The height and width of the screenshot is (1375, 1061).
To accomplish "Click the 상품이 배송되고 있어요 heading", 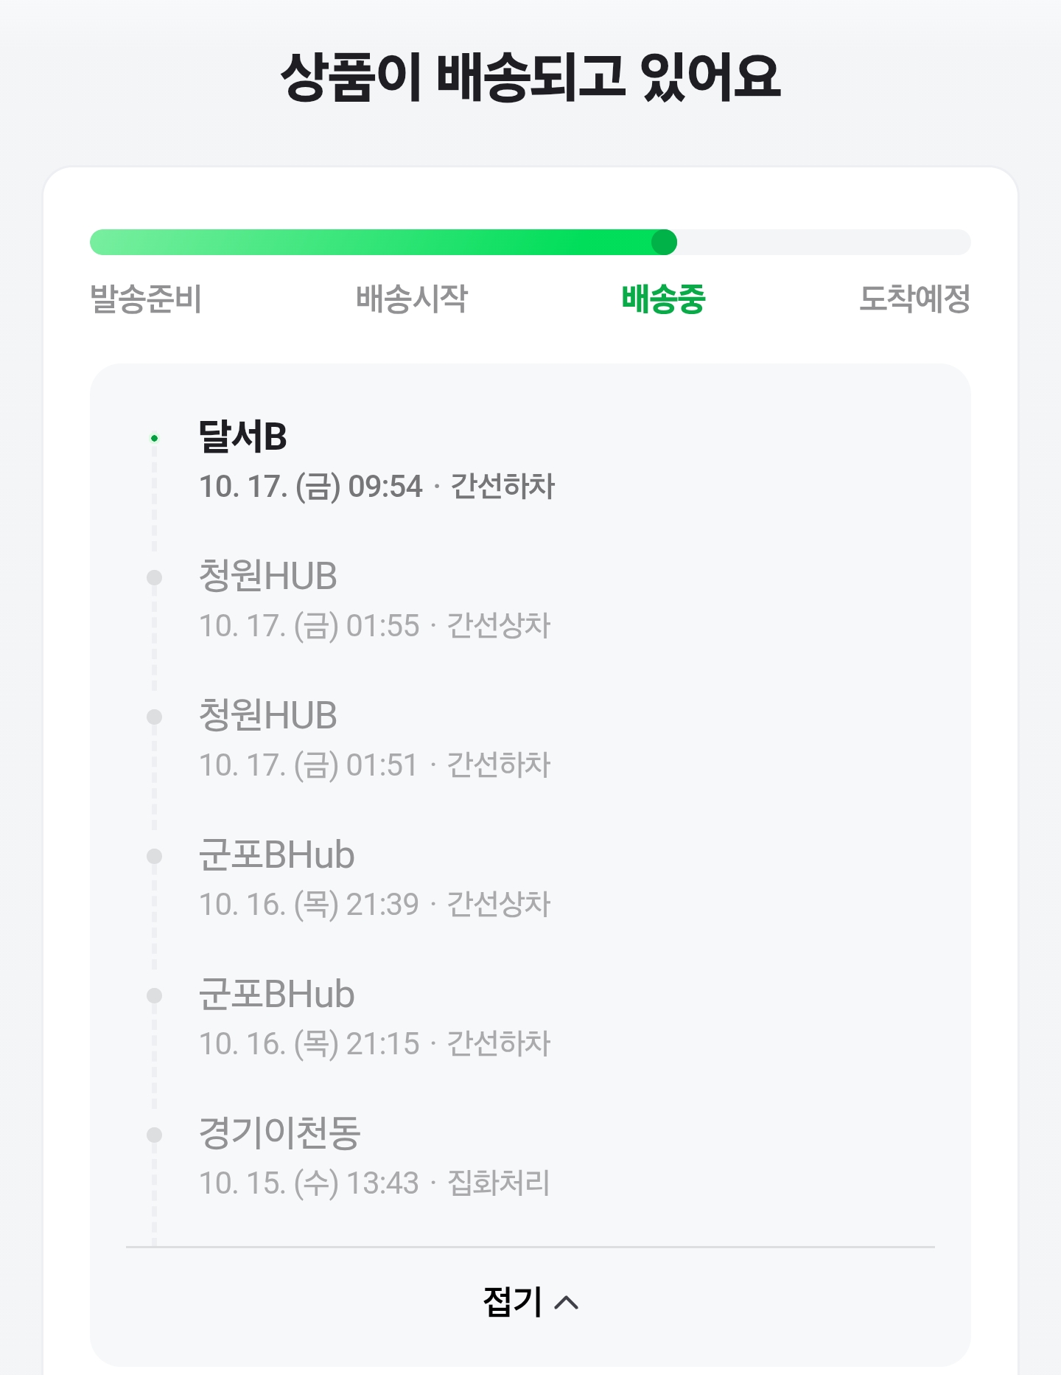I will click(x=530, y=77).
